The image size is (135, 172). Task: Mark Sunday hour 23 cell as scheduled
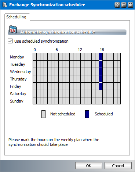pos(119,101)
